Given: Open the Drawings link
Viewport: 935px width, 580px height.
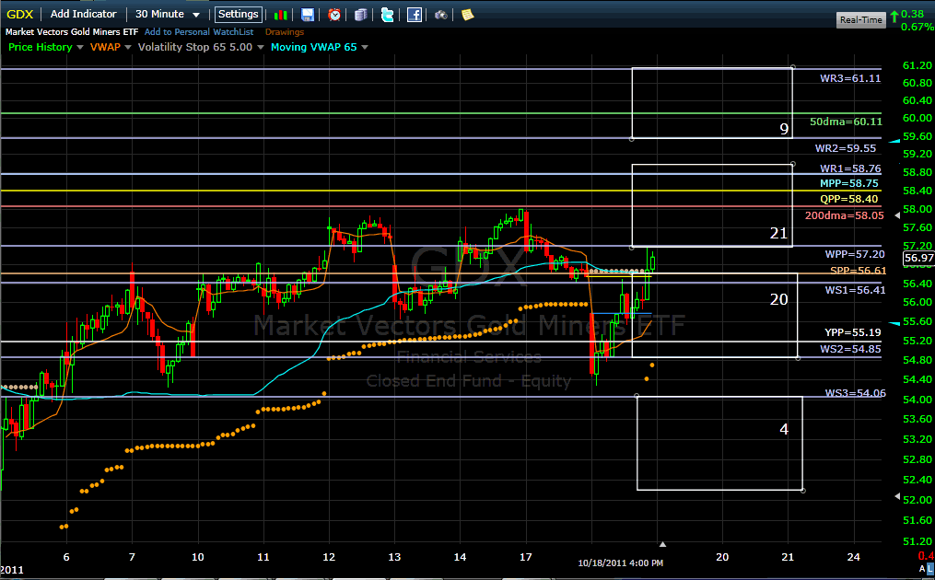Looking at the screenshot, I should click(285, 32).
